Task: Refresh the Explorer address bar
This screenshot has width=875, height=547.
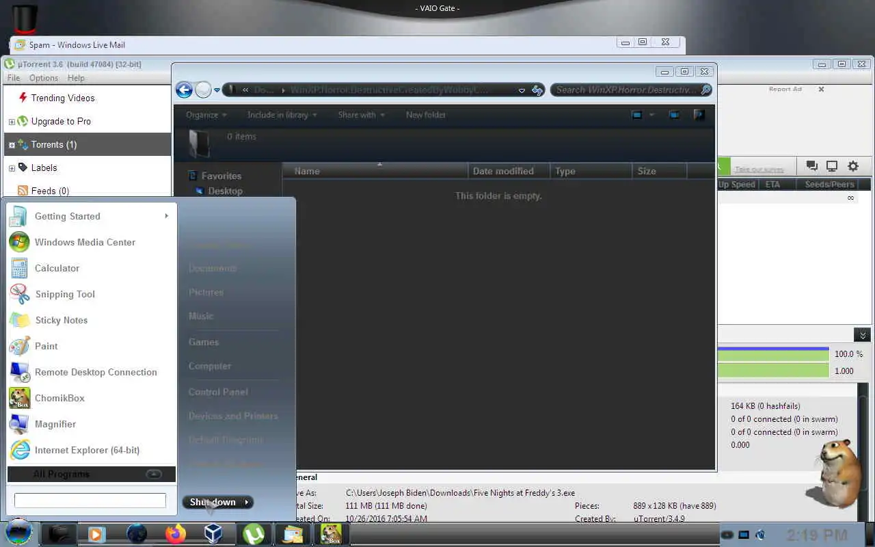Action: pyautogui.click(x=537, y=90)
